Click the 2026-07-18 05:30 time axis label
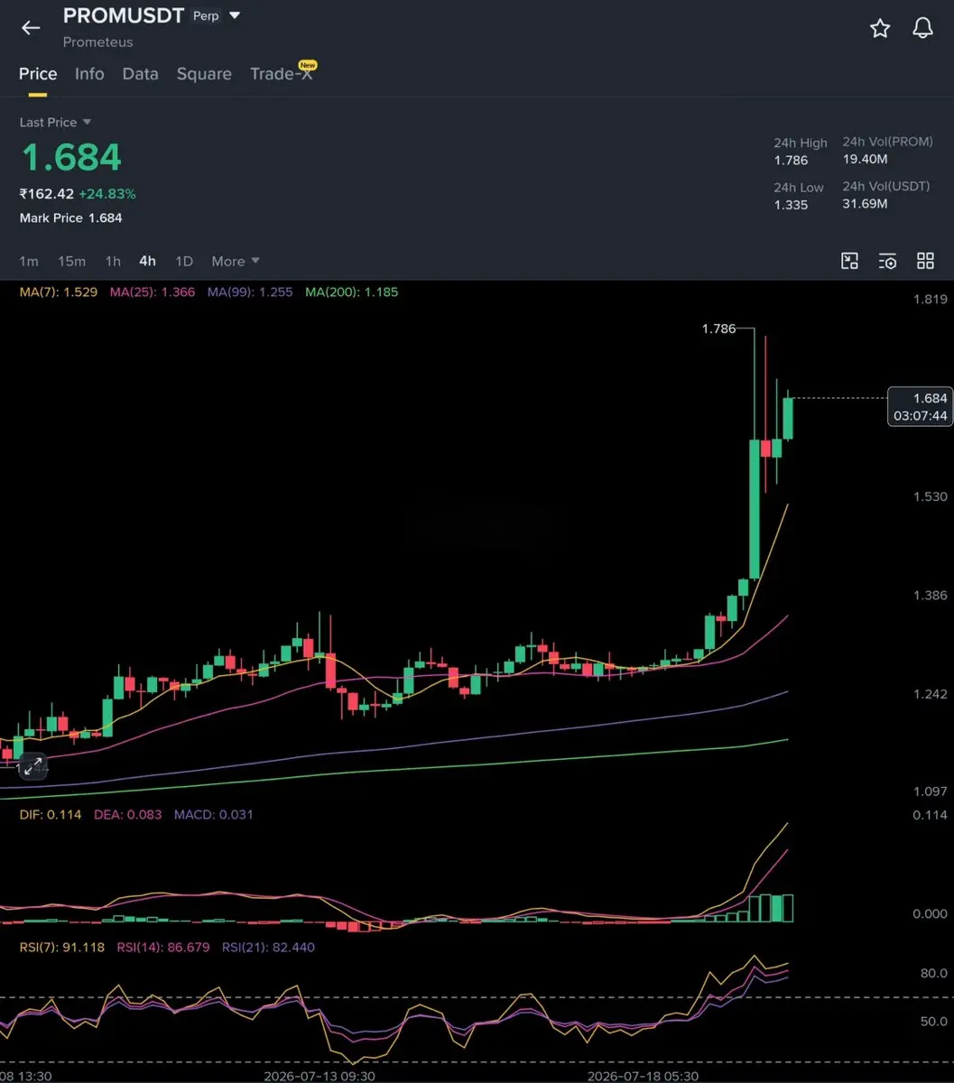 (643, 1076)
